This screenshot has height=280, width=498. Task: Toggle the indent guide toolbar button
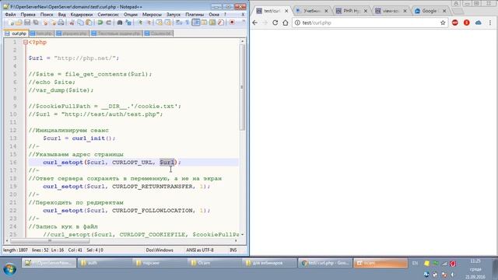[196, 23]
